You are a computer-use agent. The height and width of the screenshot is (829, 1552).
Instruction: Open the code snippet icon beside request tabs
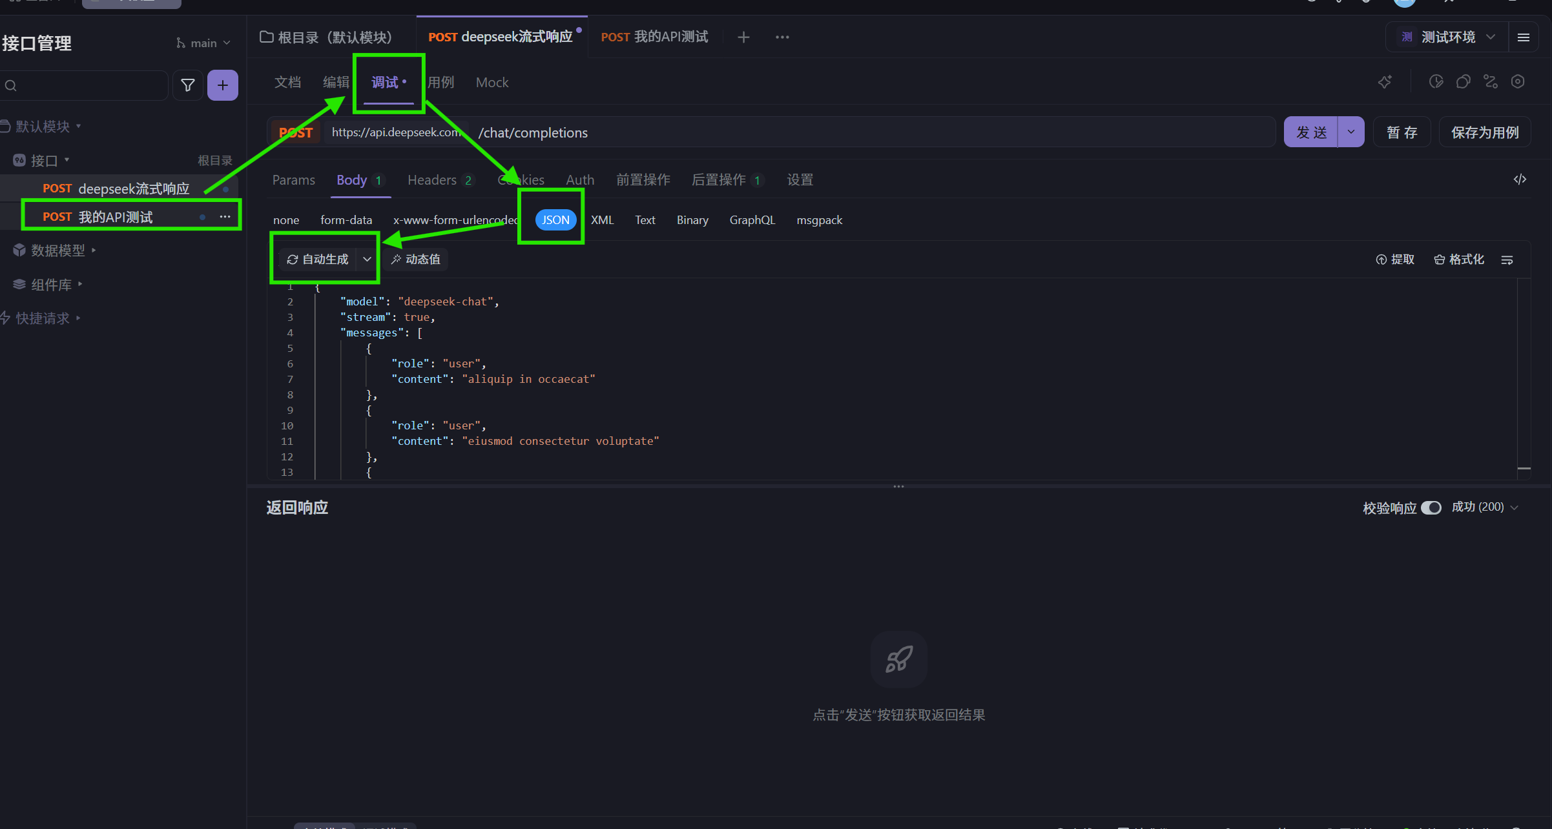click(1520, 179)
